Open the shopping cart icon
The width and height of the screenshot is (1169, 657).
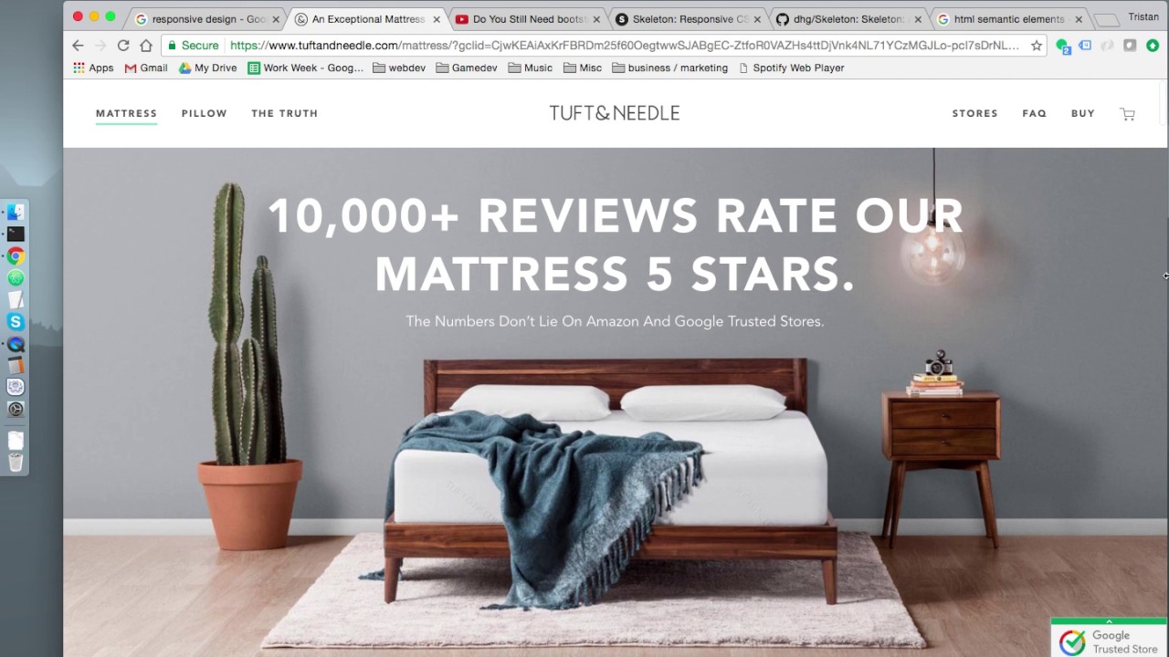click(x=1128, y=114)
